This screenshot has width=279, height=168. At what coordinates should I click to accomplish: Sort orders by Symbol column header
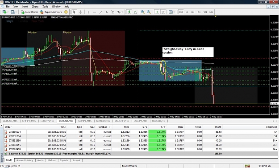tap(104, 127)
